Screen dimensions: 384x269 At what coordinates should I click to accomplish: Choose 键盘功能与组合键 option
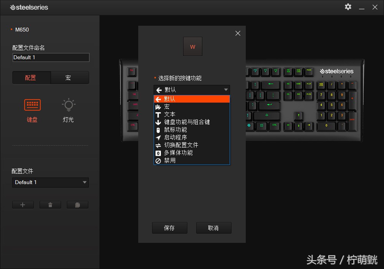pos(192,122)
